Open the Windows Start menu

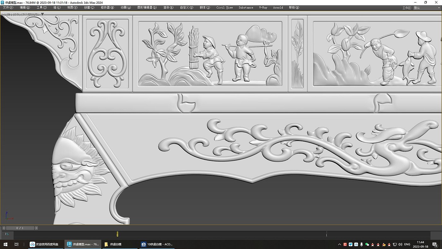pyautogui.click(x=5, y=244)
